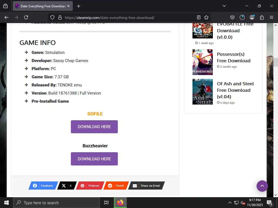Select the Date Everything Free Download tab
The image size is (278, 208).
point(43,6)
